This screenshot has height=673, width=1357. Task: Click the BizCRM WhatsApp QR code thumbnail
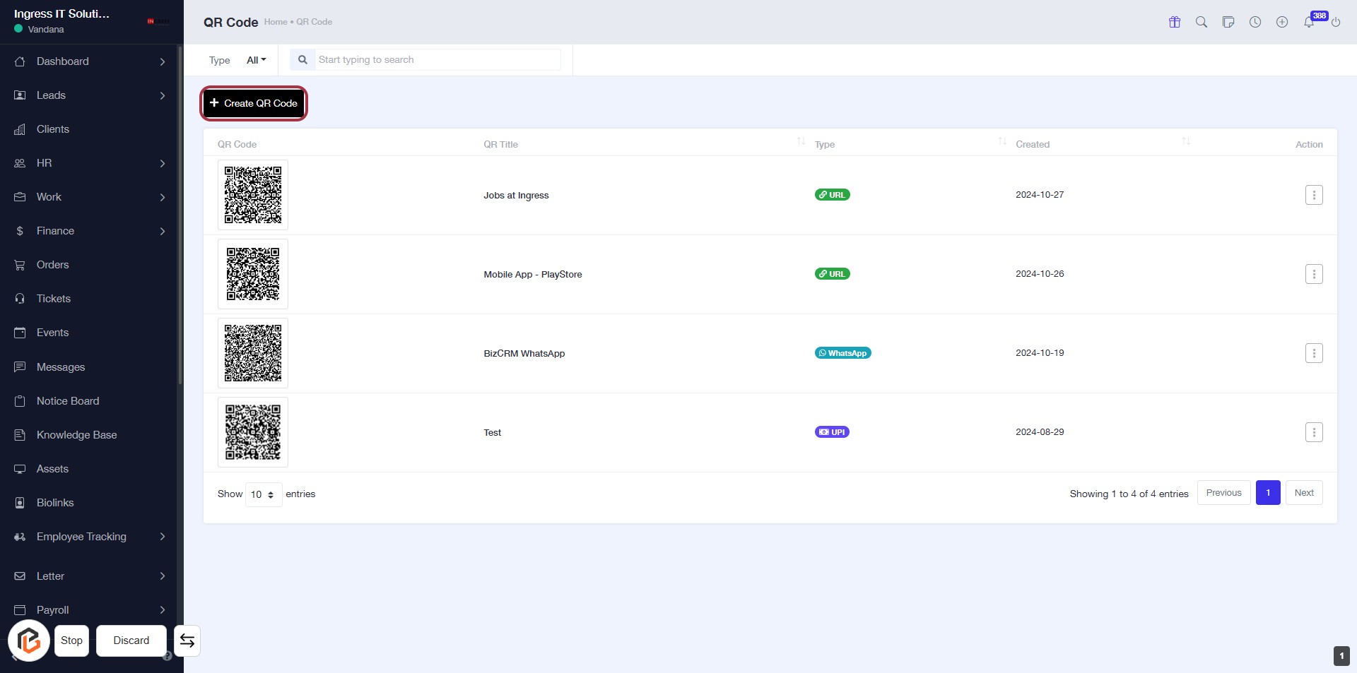(253, 353)
